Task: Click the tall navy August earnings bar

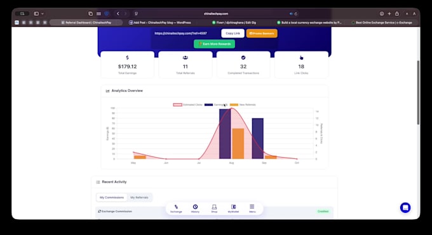Action: coord(225,134)
